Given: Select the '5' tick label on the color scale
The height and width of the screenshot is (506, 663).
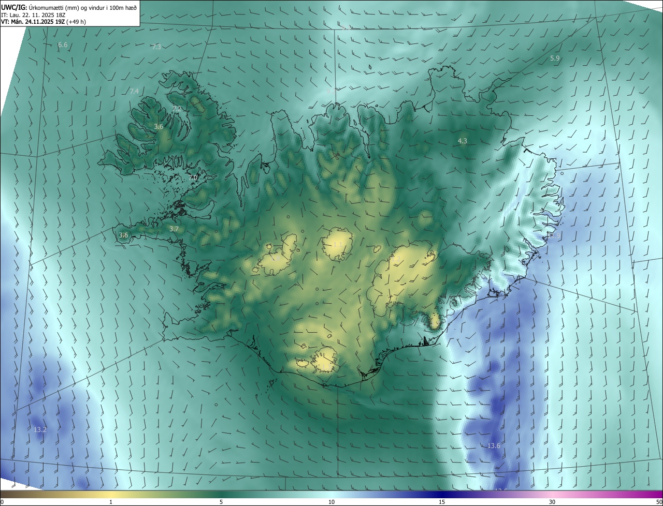Looking at the screenshot, I should coord(221,502).
